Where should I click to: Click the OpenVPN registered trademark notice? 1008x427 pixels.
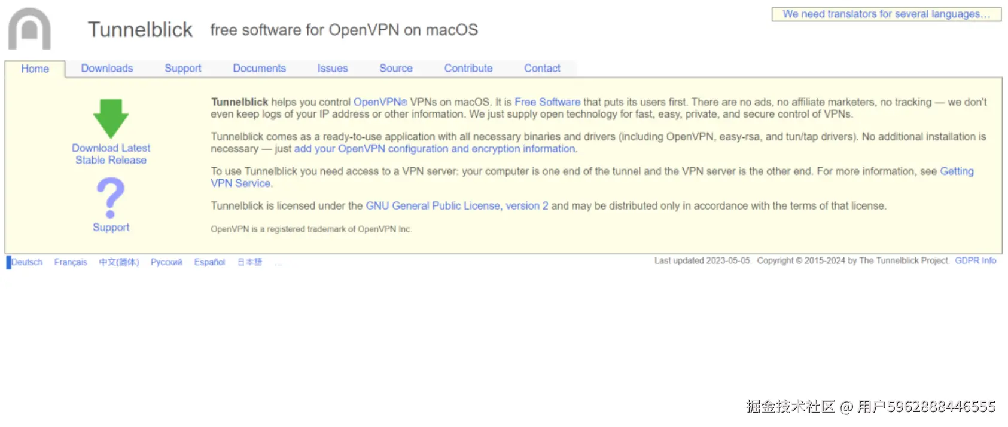(x=311, y=229)
